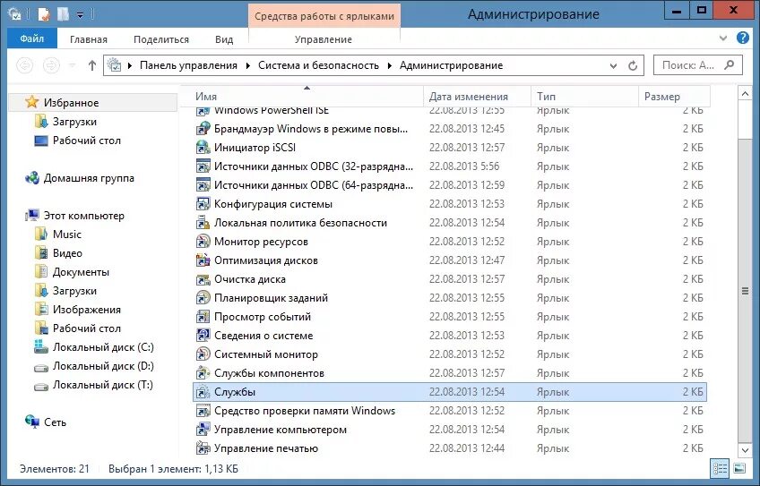Select the Очистка диска icon
Viewport: 760px width, 486px height.
point(203,279)
